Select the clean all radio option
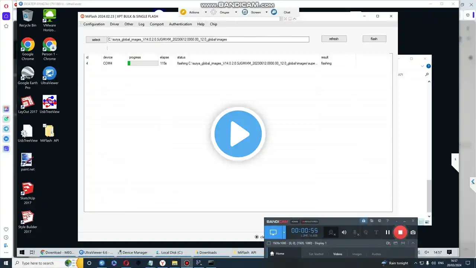 (x=257, y=237)
